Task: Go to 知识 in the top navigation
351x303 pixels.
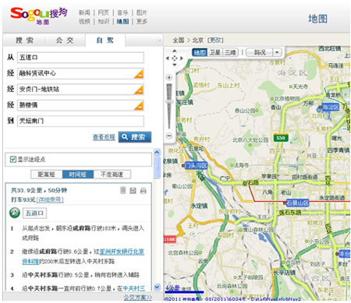Action: tap(103, 21)
